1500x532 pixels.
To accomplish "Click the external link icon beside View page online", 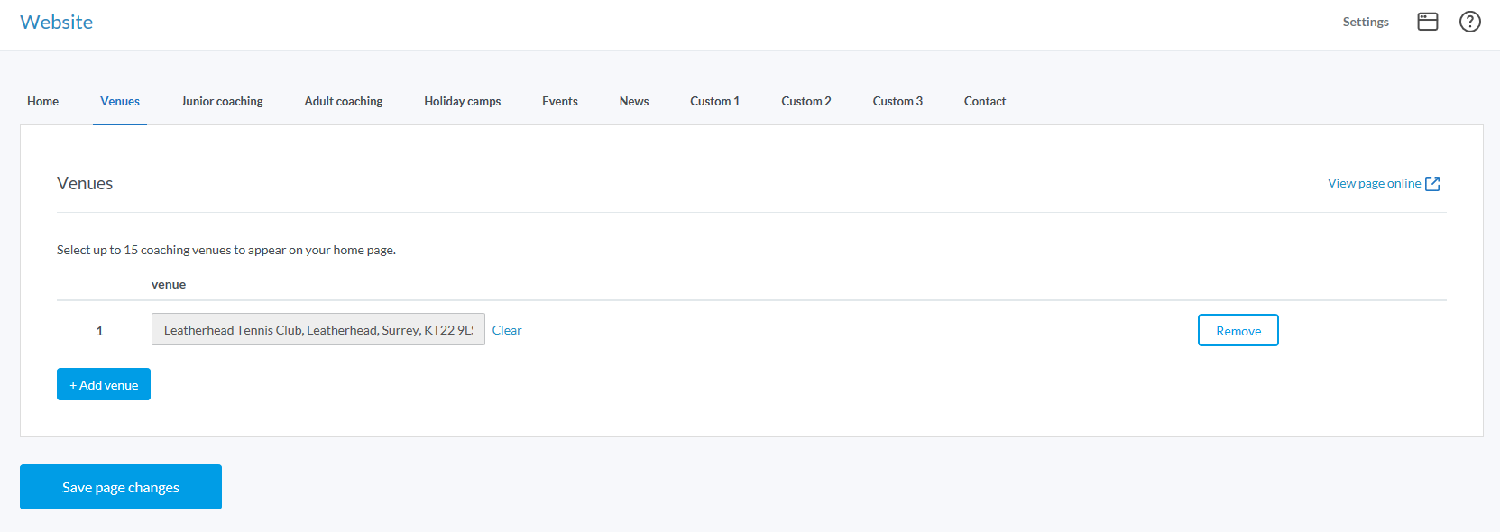I will coord(1432,184).
